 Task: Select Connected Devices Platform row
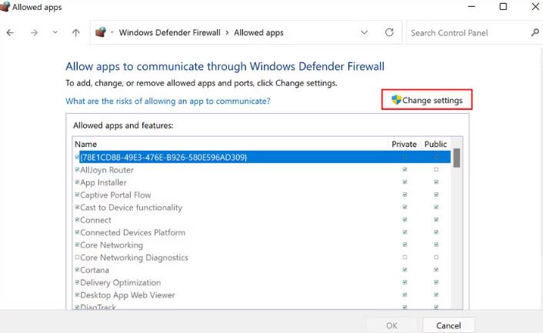[x=262, y=232]
